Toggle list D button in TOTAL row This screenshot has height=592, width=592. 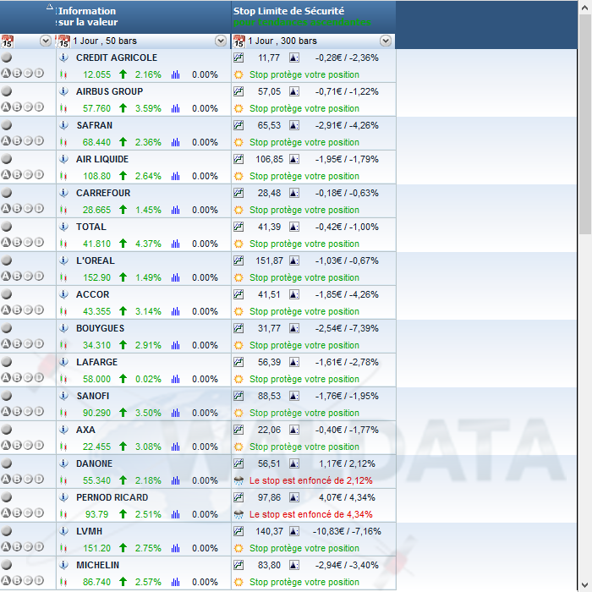tap(39, 243)
